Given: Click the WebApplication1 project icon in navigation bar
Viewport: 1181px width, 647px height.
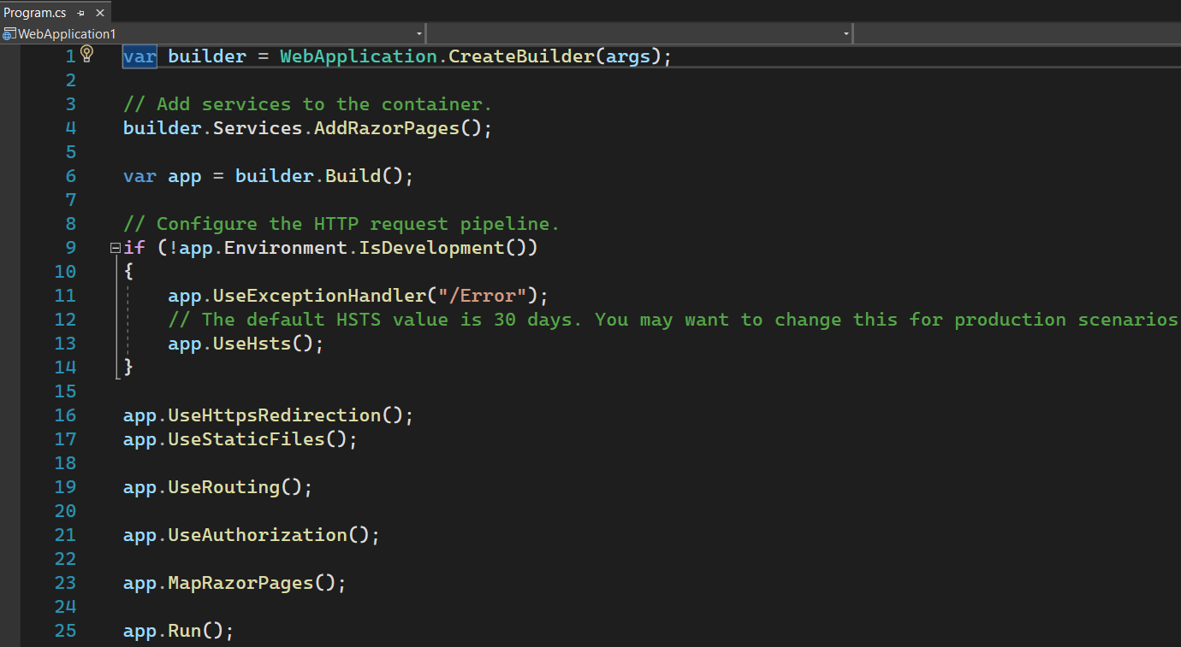Looking at the screenshot, I should click(x=9, y=34).
